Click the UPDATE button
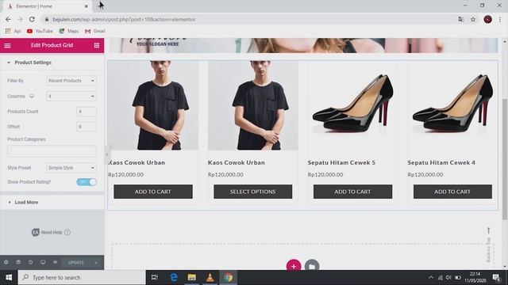Screen dimensions: 508x285 (x=76, y=262)
